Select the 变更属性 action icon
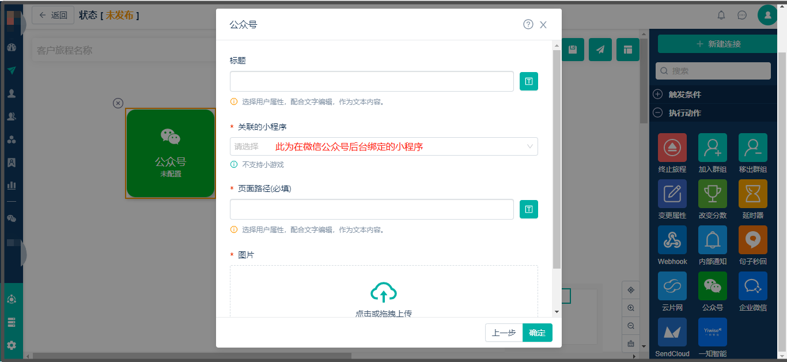 click(672, 194)
